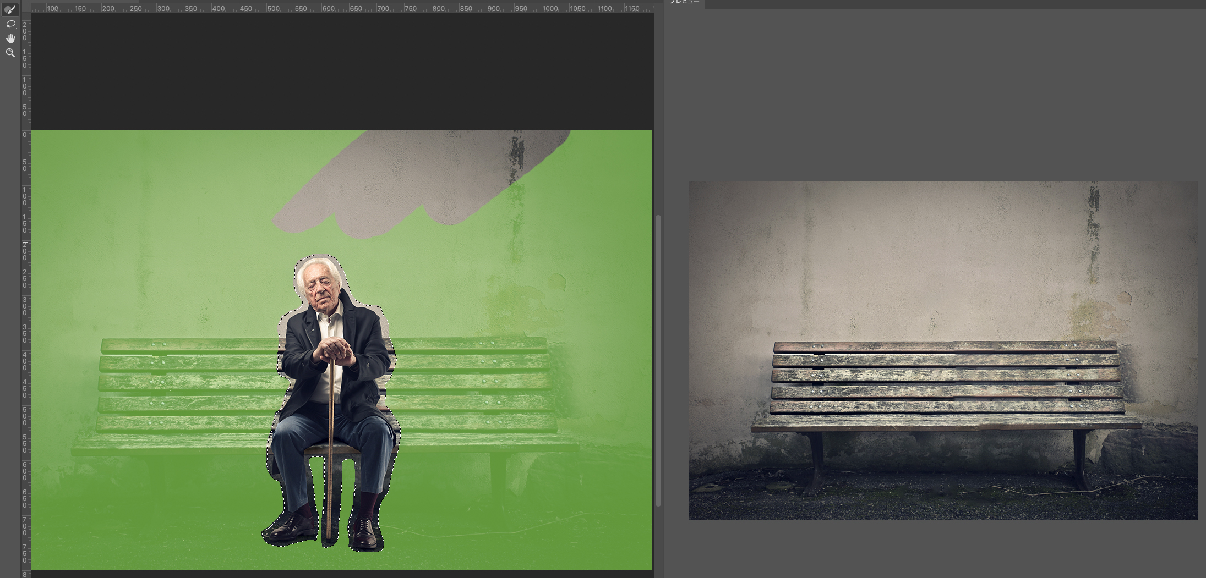The width and height of the screenshot is (1206, 578).
Task: Click the dark empty area above canvas
Action: (341, 71)
